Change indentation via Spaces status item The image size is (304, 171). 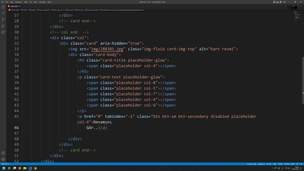(261, 164)
